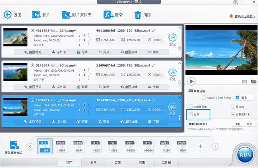Select the 4611808-hd video thumbnail
The width and height of the screenshot is (258, 168).
15,37
